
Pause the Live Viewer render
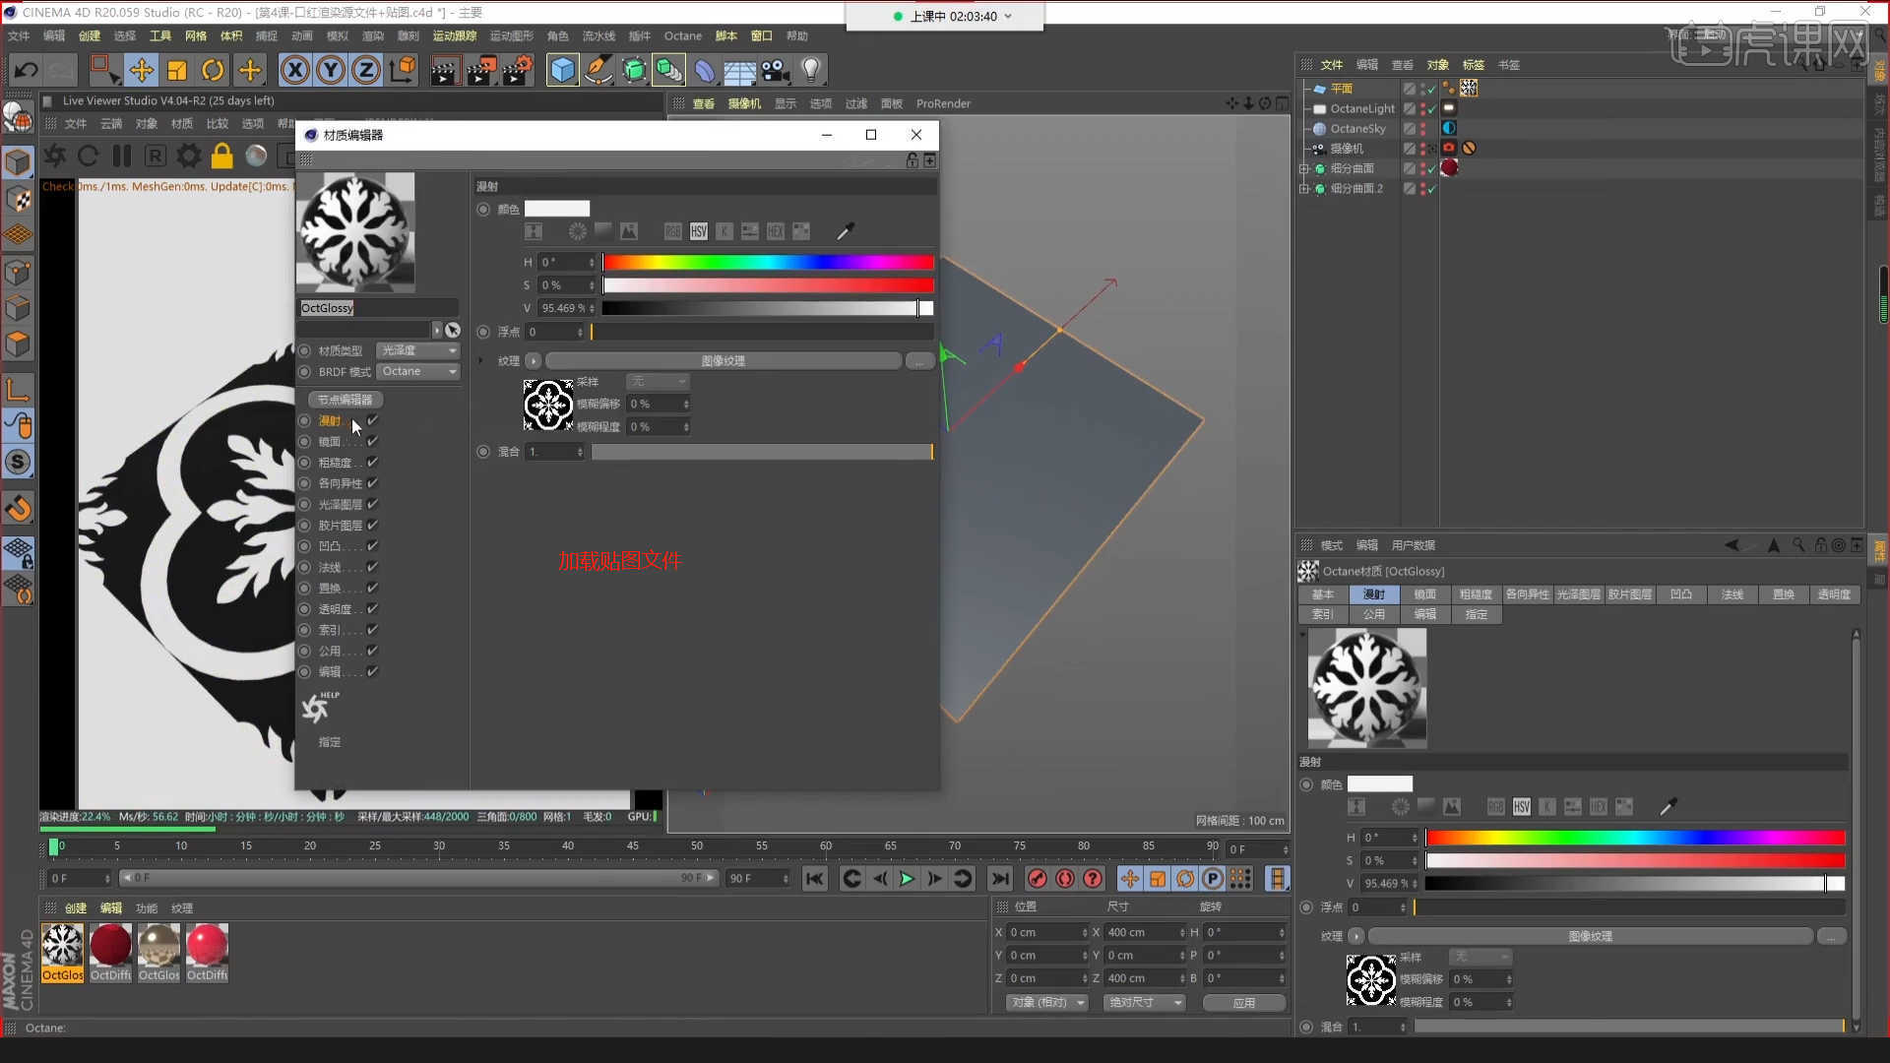122,156
